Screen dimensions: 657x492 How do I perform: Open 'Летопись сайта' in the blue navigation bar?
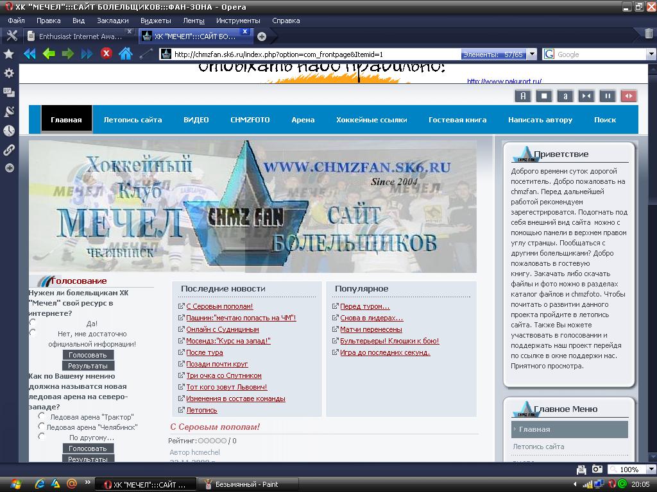pos(133,120)
